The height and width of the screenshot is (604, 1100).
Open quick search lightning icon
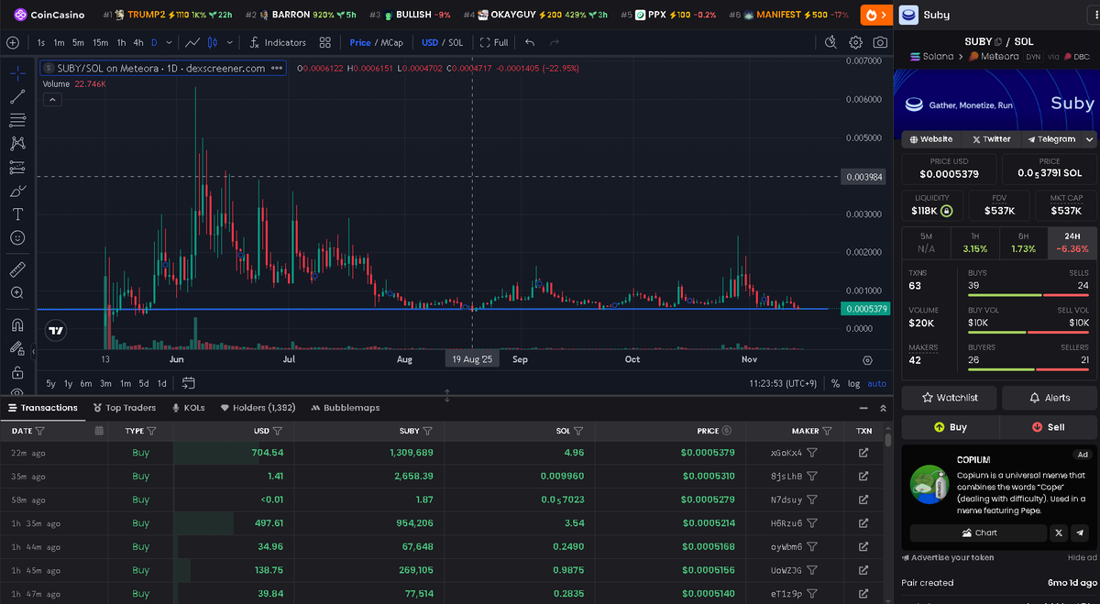pyautogui.click(x=831, y=42)
